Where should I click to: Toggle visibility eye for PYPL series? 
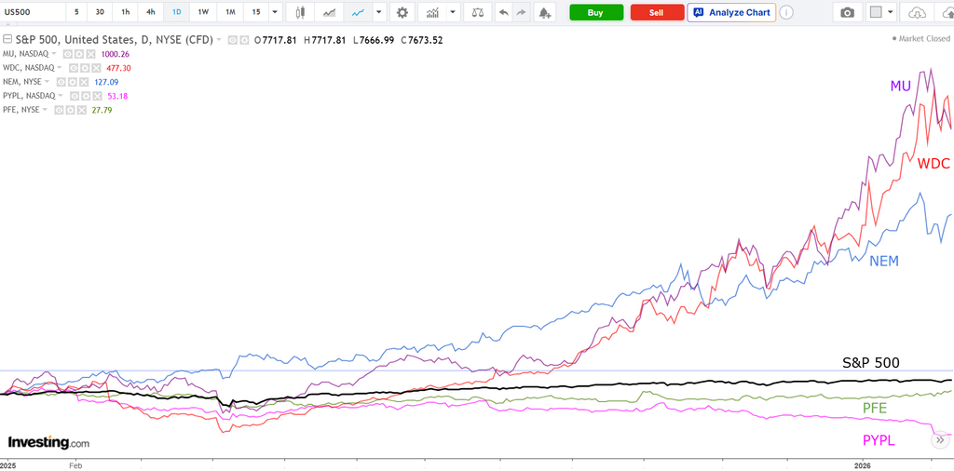[x=75, y=96]
